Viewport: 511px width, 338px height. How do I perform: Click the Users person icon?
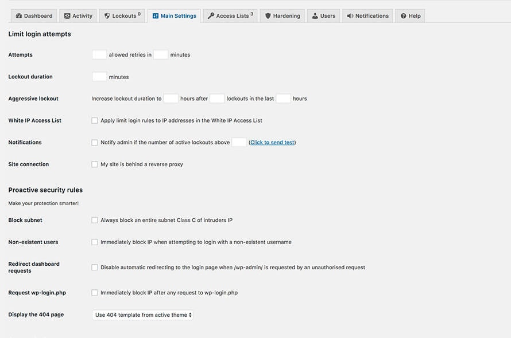point(315,16)
